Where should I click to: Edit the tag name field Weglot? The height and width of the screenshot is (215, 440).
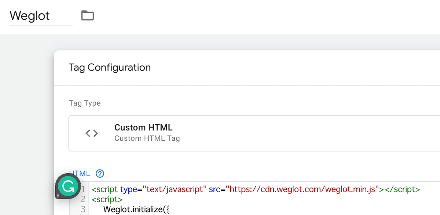click(x=41, y=16)
